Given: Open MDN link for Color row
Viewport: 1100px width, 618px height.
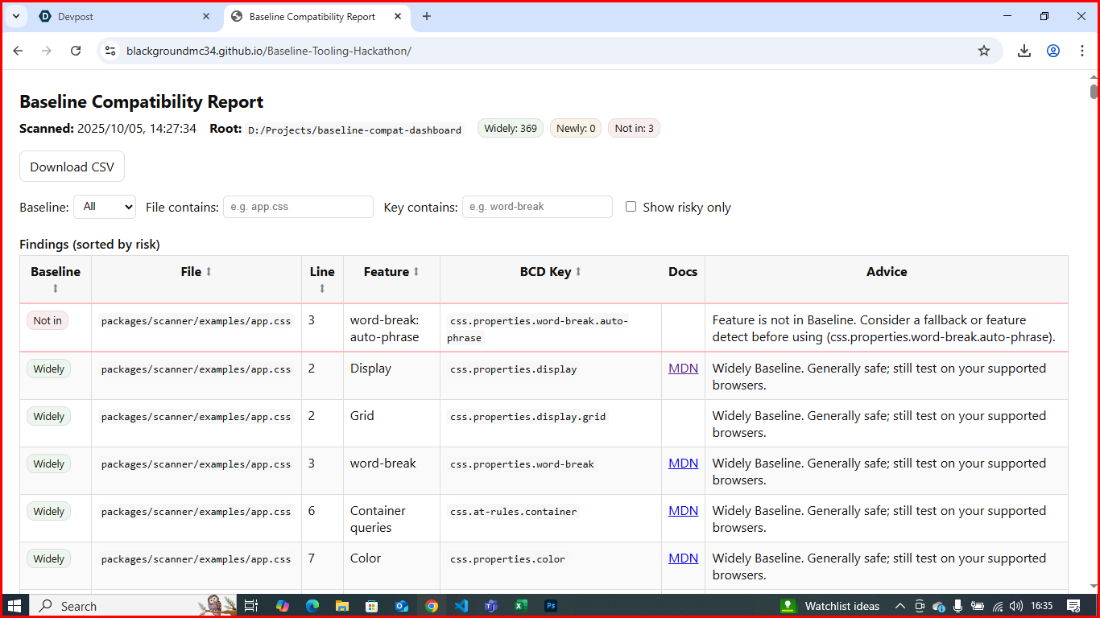Looking at the screenshot, I should point(683,558).
